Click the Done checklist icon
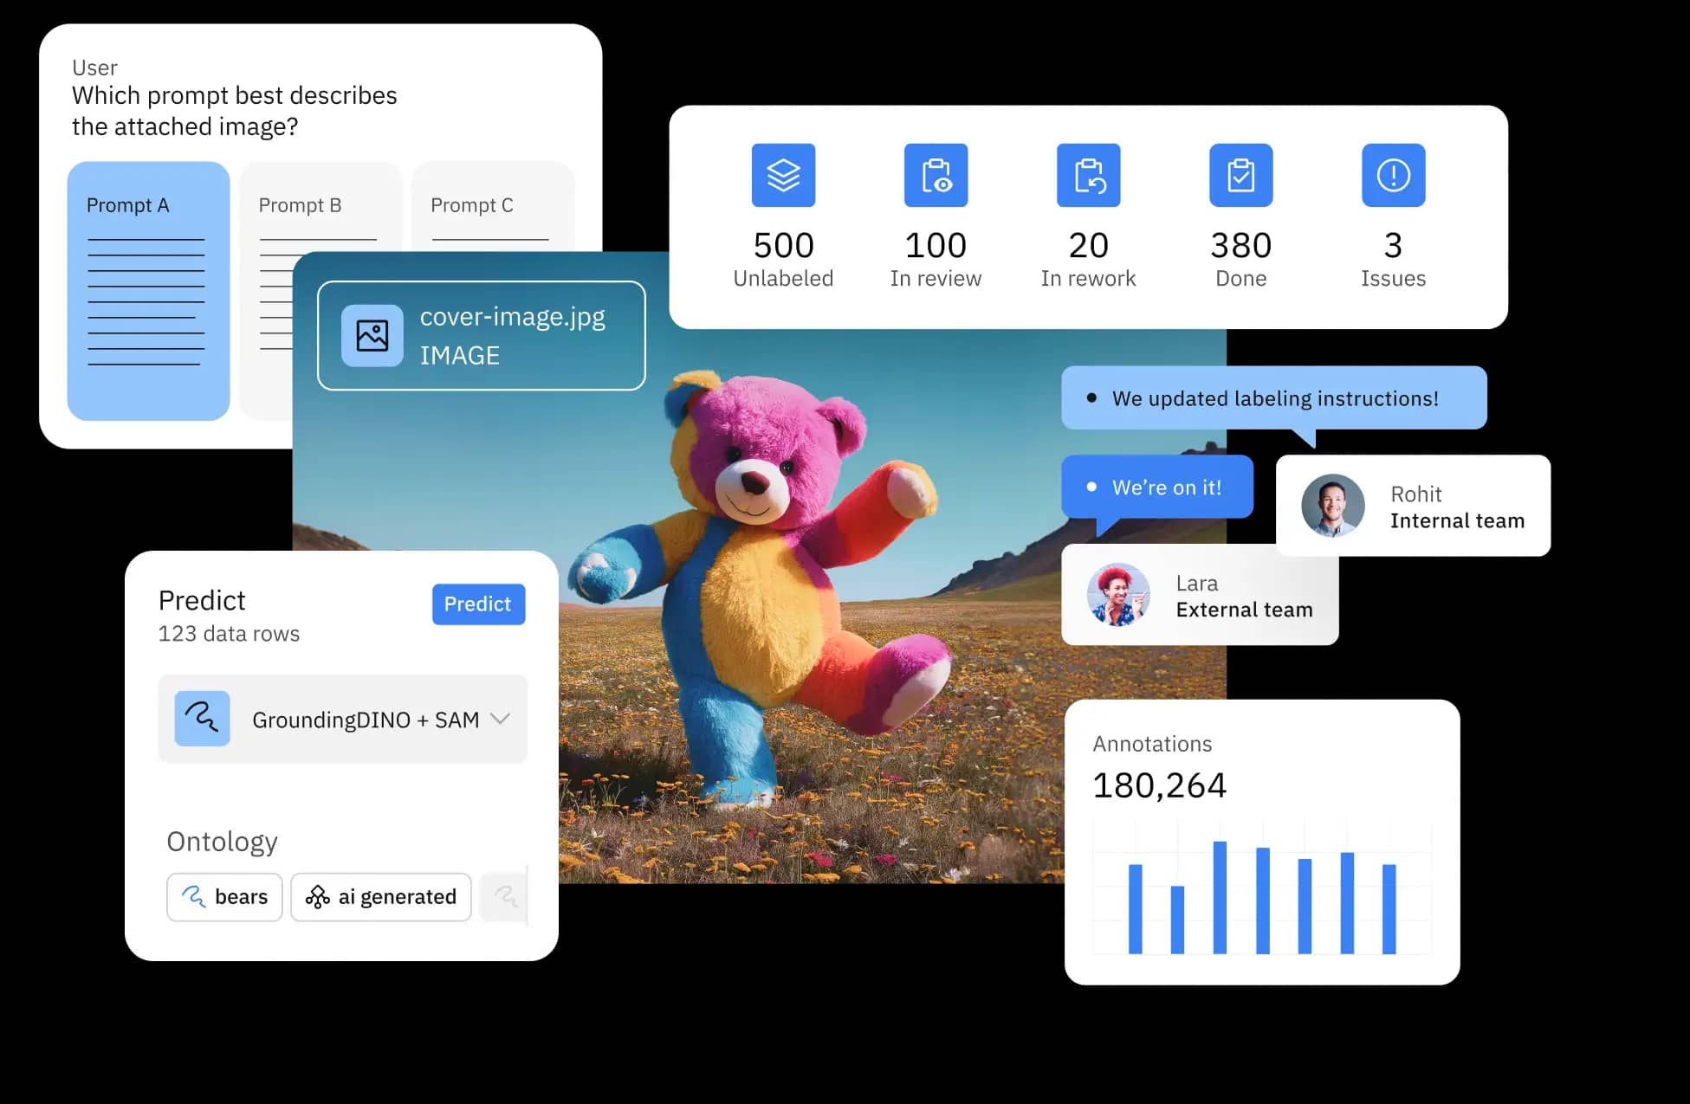 click(x=1240, y=175)
